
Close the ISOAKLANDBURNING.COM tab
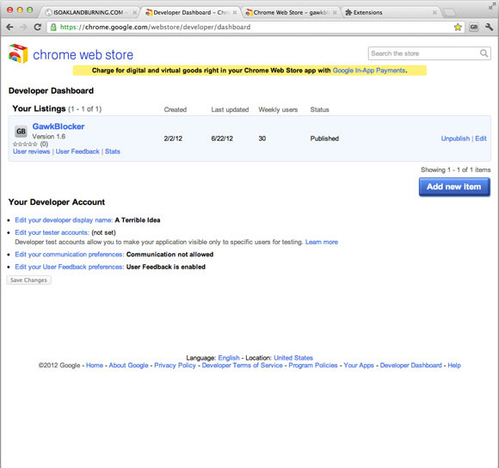(x=134, y=13)
